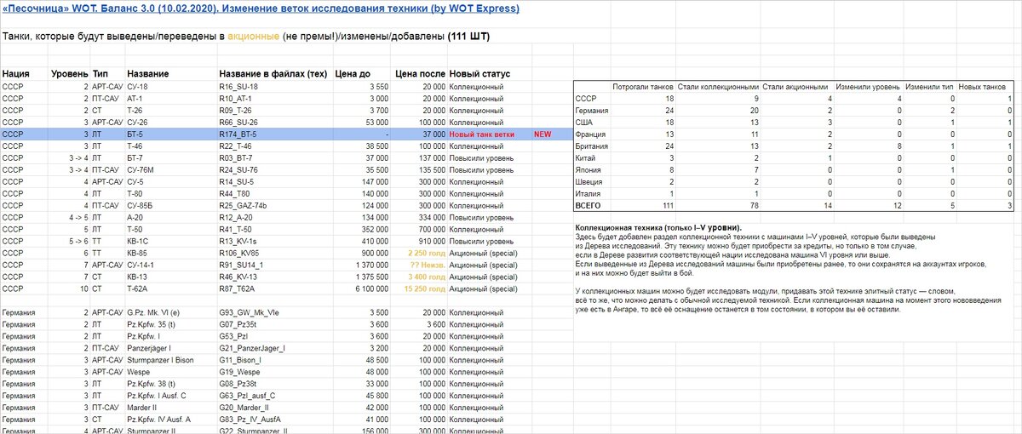Select the Новый статус header cell
The height and width of the screenshot is (434, 1022).
pyautogui.click(x=479, y=74)
